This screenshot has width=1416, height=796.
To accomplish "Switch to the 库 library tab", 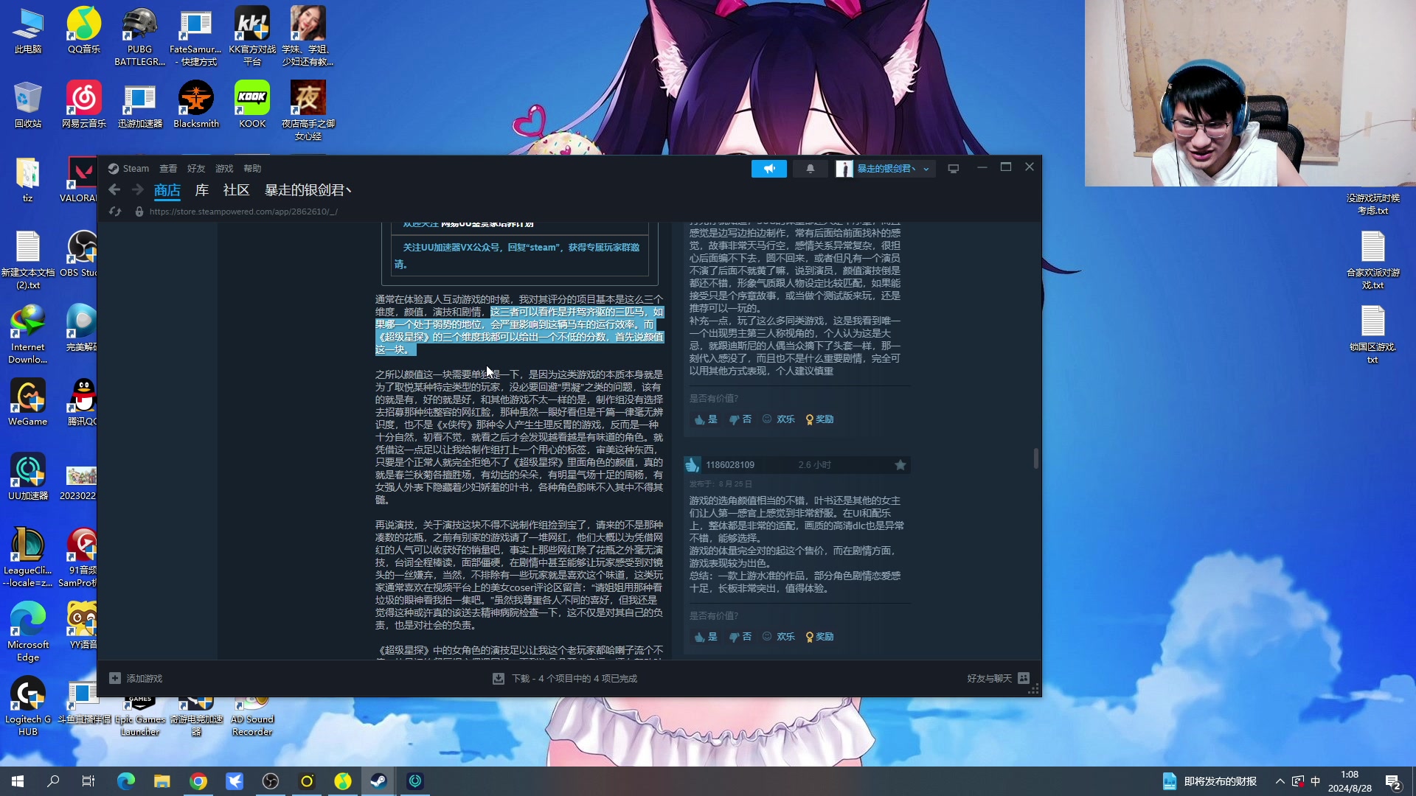I will (201, 190).
